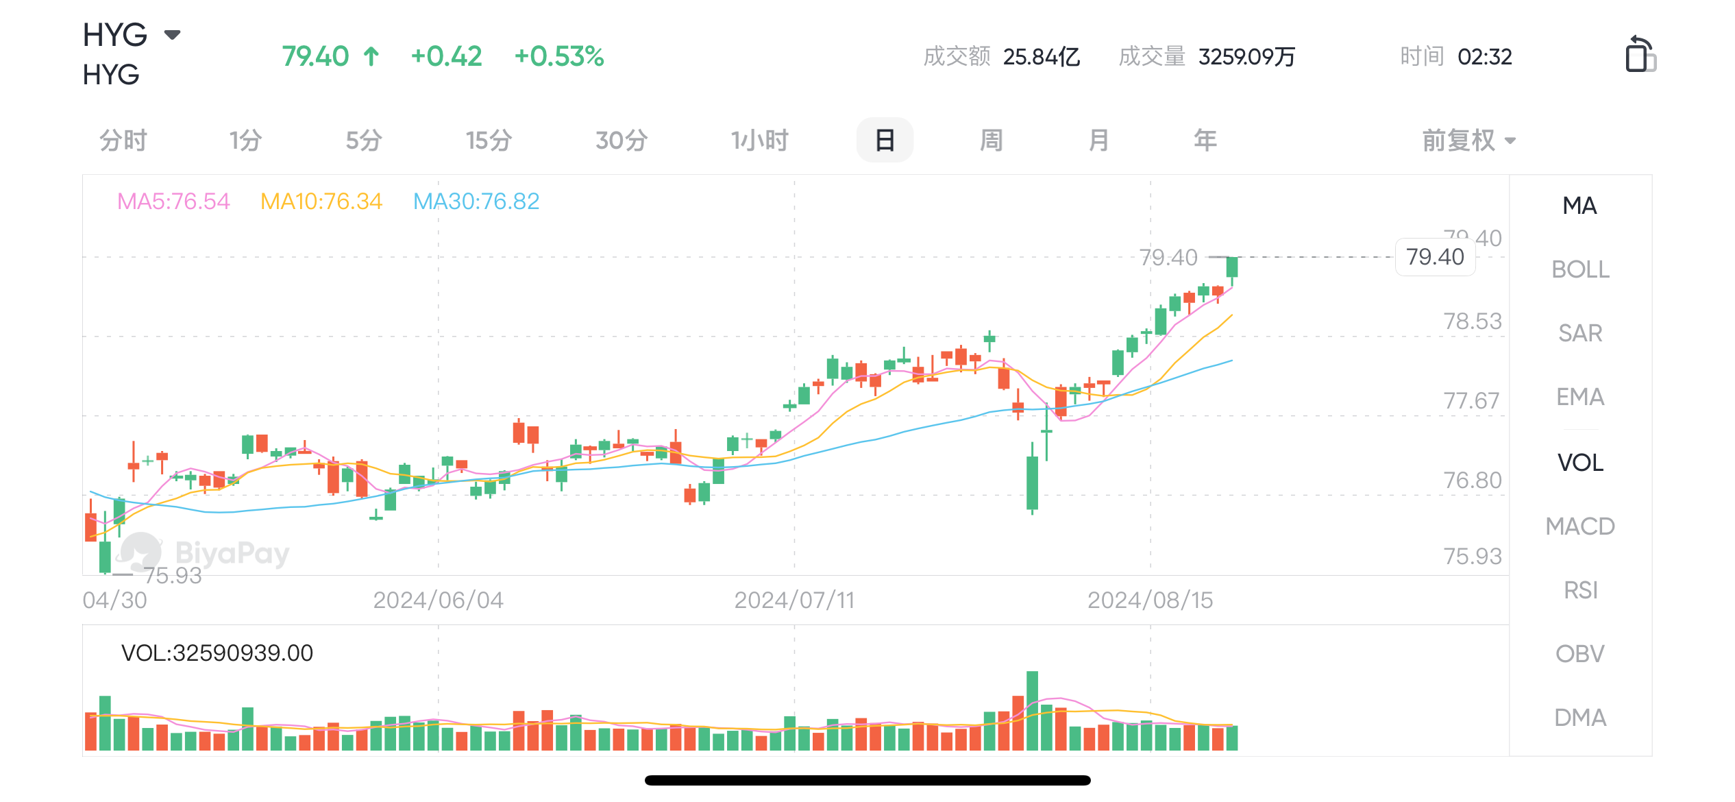Tap the 79.40 price tag on axis

tap(1435, 257)
